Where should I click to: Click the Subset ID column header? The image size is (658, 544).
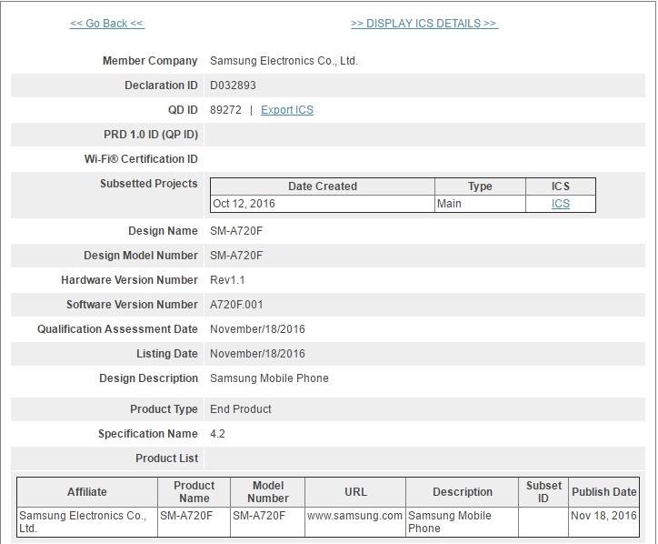tap(543, 492)
